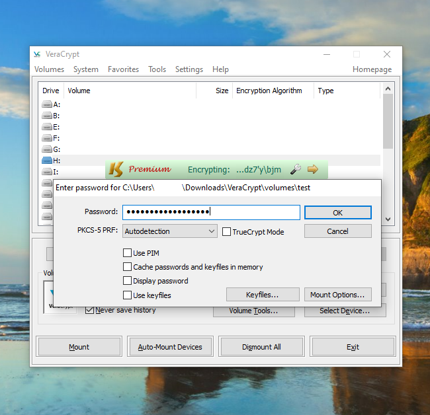Image resolution: width=430 pixels, height=415 pixels.
Task: Select drive E: icon in the list
Action: (x=47, y=127)
